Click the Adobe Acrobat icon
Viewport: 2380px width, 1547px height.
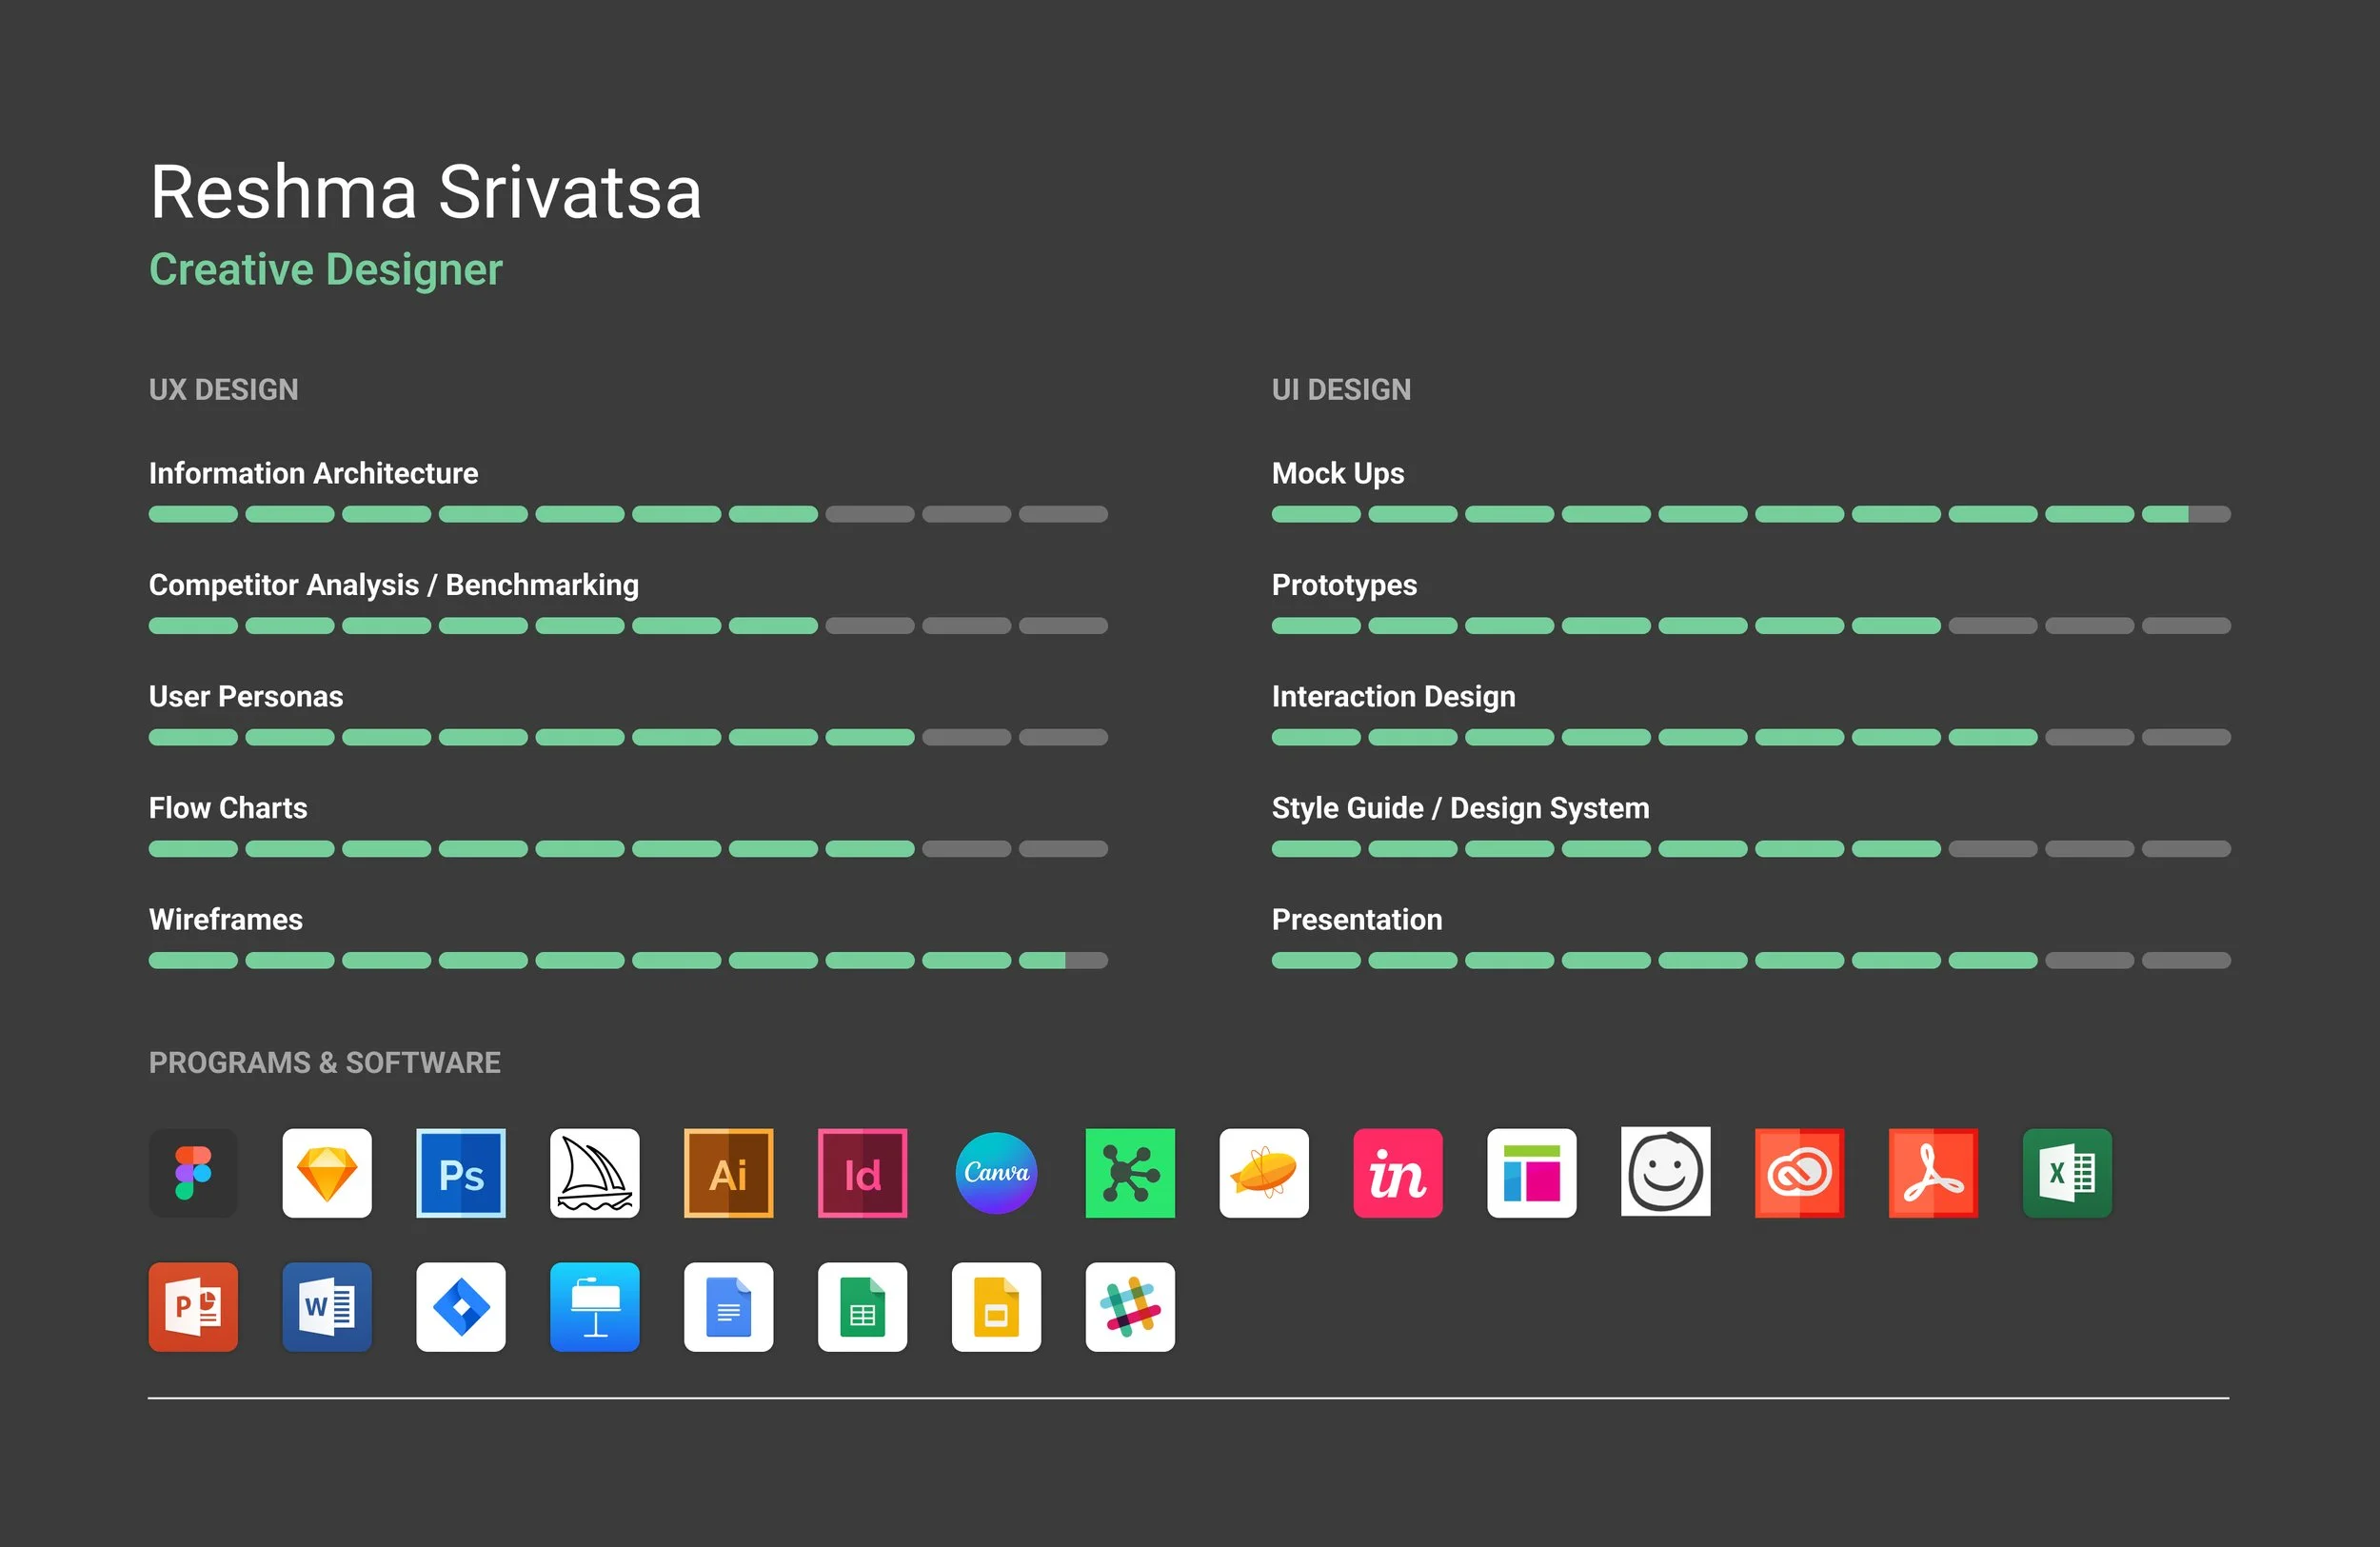pos(1934,1173)
